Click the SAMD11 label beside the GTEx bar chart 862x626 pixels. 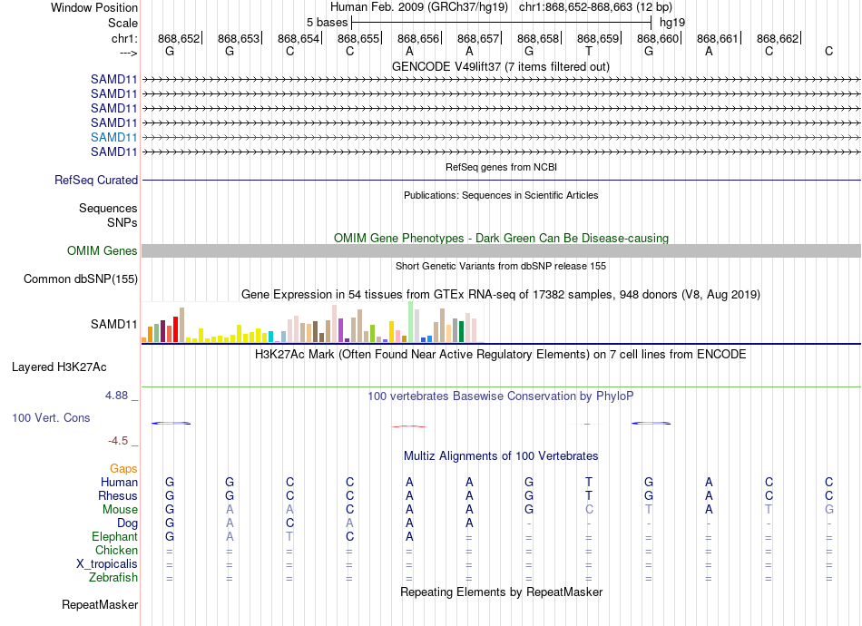113,324
